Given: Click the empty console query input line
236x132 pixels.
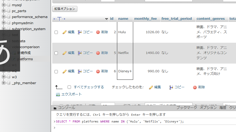Looking at the screenshot, I should click(x=144, y=128).
